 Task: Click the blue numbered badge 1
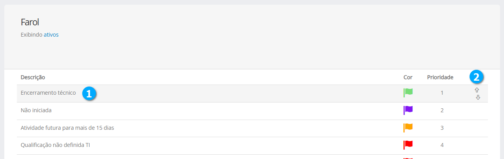(89, 94)
